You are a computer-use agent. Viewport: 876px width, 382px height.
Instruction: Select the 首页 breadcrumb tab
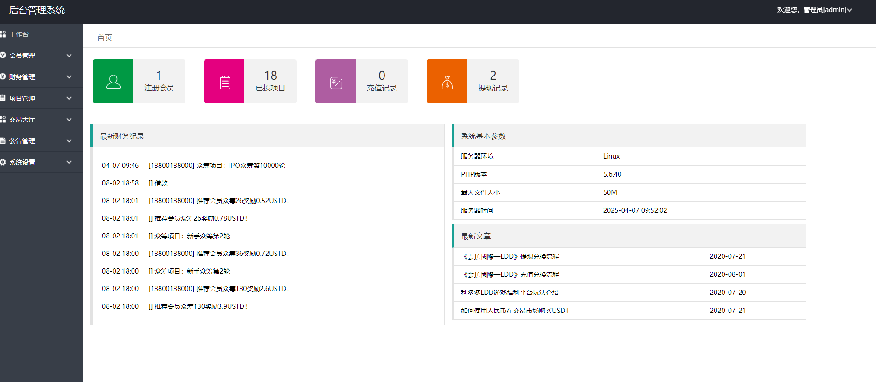tap(105, 38)
